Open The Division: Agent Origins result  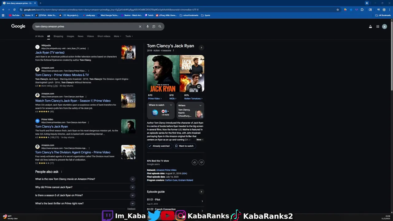[73, 152]
